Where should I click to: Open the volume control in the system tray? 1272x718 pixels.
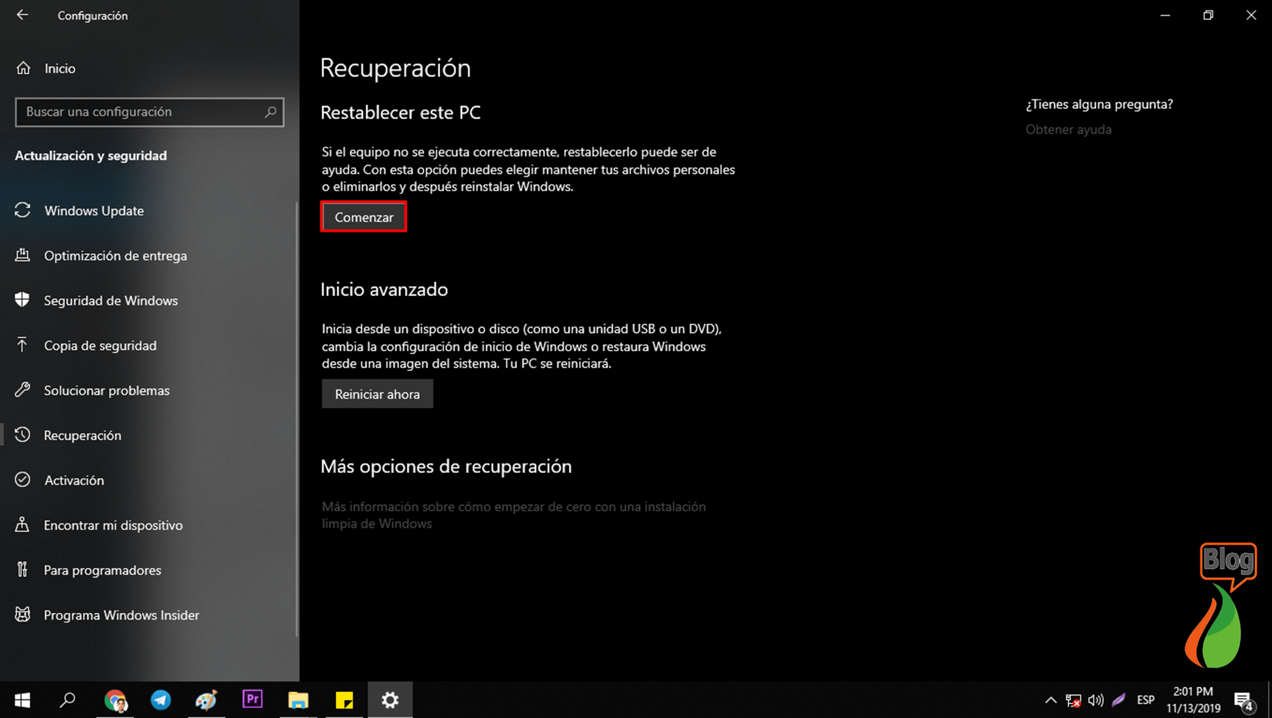point(1095,699)
